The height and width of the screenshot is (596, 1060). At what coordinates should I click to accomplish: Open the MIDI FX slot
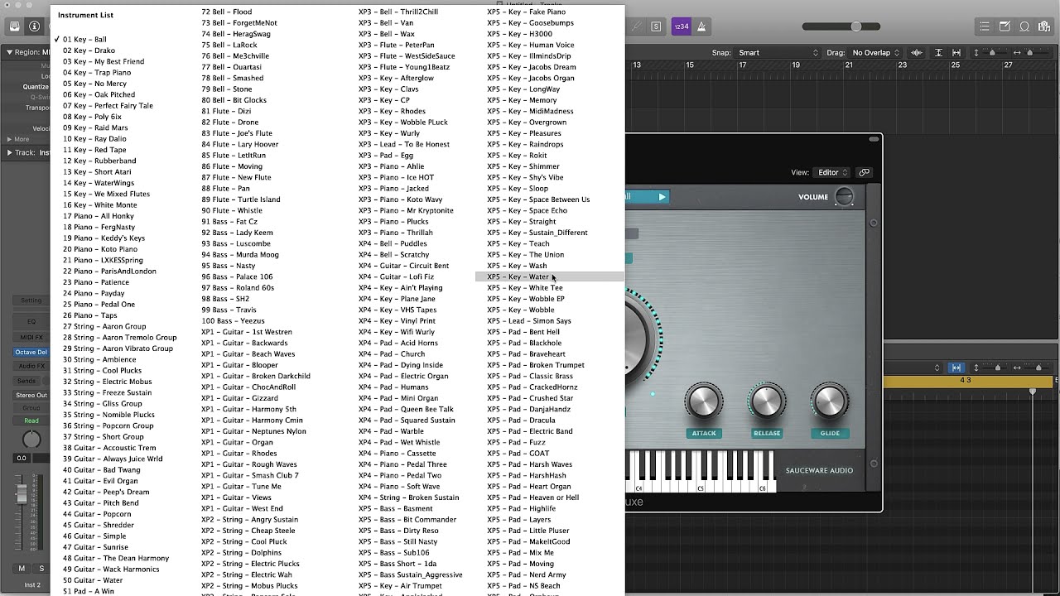coord(31,338)
